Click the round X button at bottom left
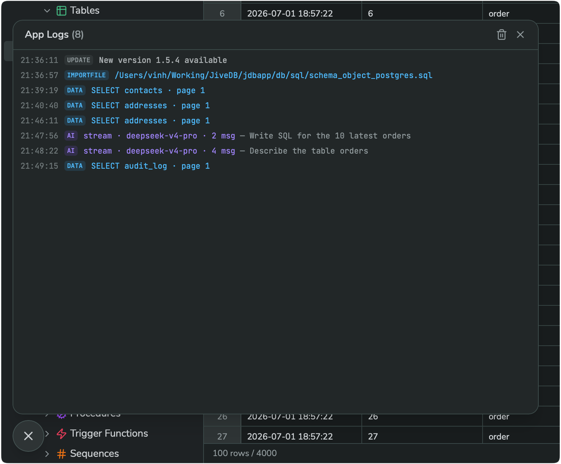The image size is (561, 464). click(x=28, y=436)
